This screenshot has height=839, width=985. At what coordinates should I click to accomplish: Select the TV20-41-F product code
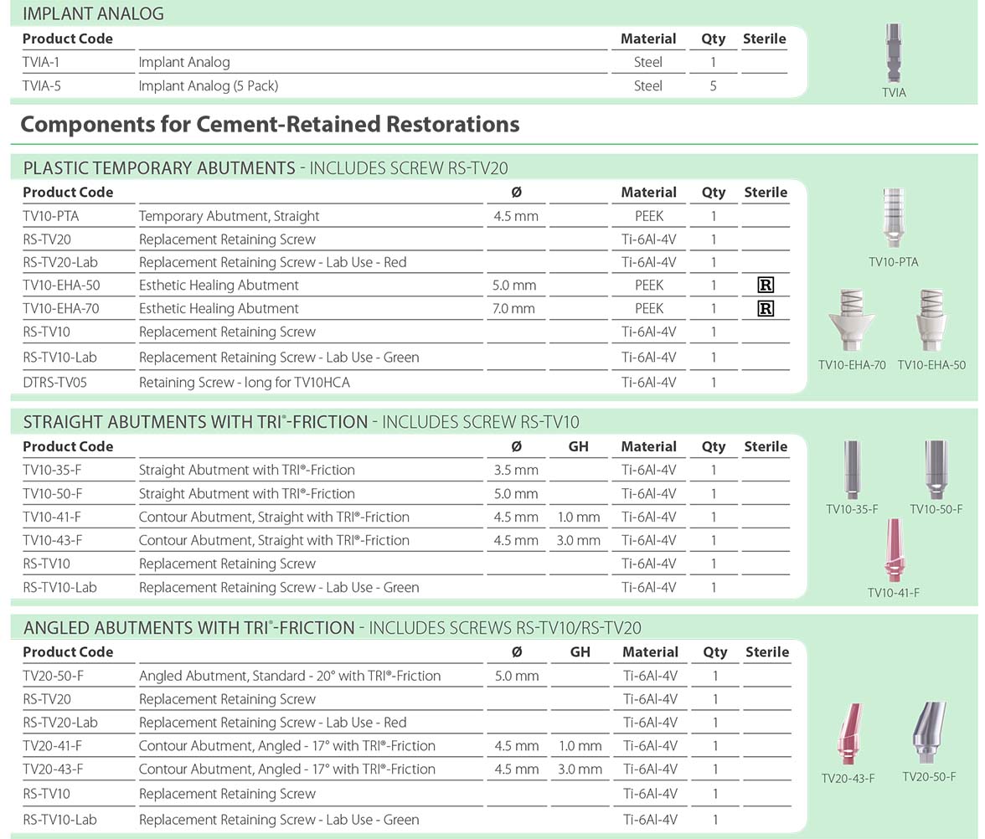(x=52, y=745)
